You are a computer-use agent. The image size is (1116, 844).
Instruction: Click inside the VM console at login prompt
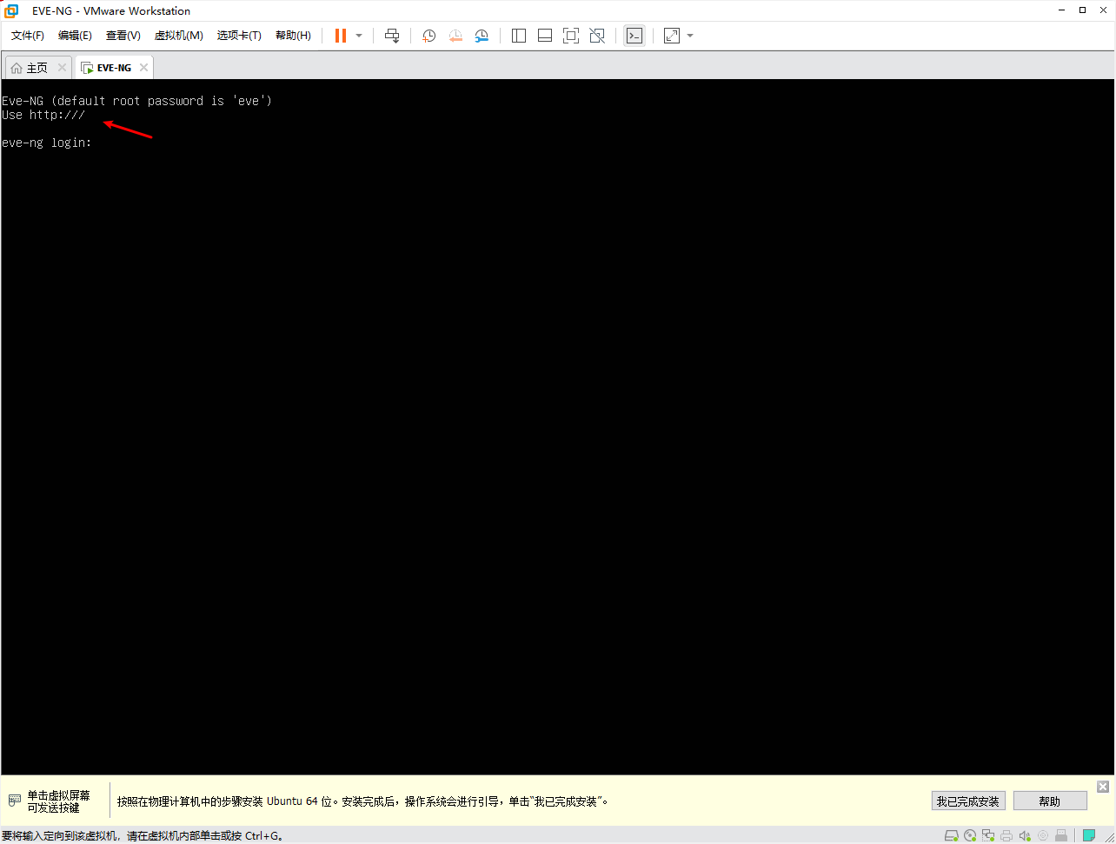[x=46, y=143]
